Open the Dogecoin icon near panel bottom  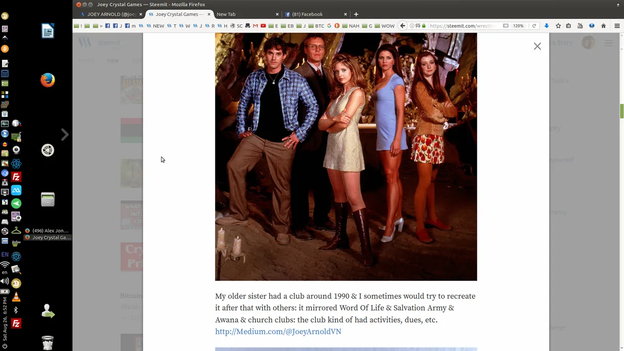[x=16, y=283]
